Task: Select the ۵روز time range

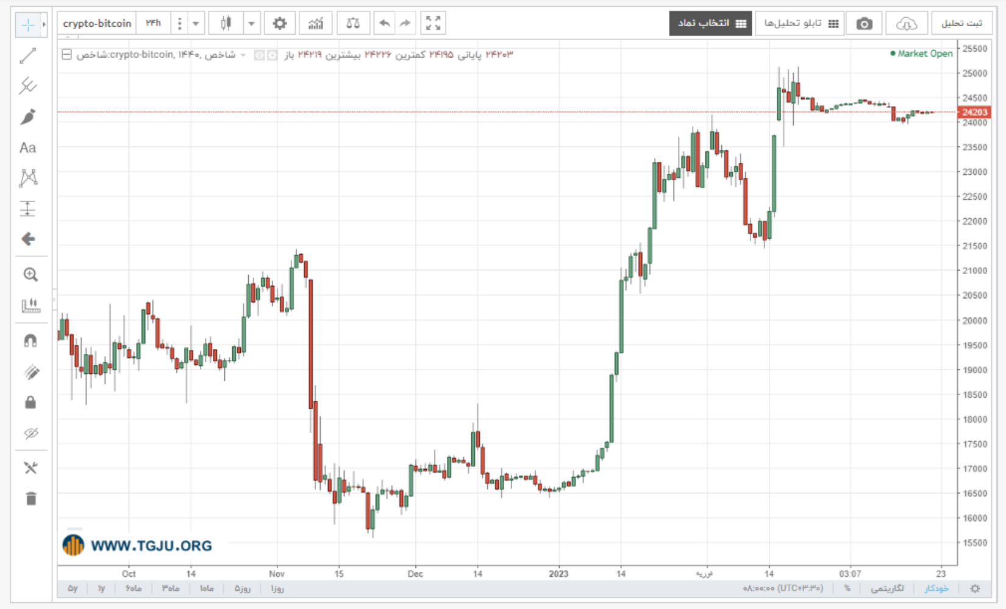Action: pos(243,588)
